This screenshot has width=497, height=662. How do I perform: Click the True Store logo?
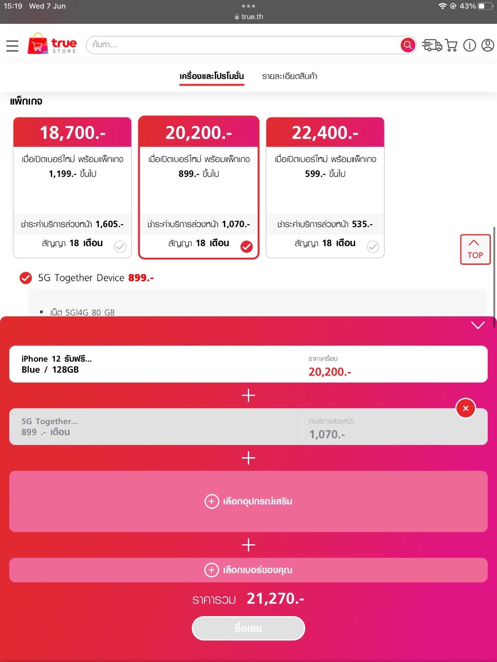[x=52, y=45]
